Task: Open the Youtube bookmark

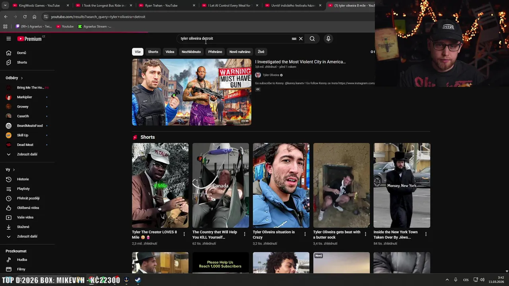Action: 65,27
